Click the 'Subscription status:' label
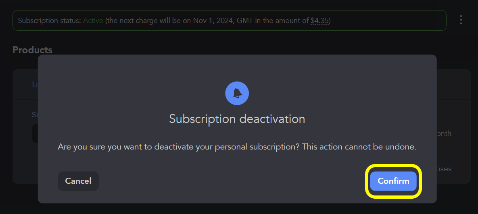This screenshot has width=478, height=214. tap(49, 21)
